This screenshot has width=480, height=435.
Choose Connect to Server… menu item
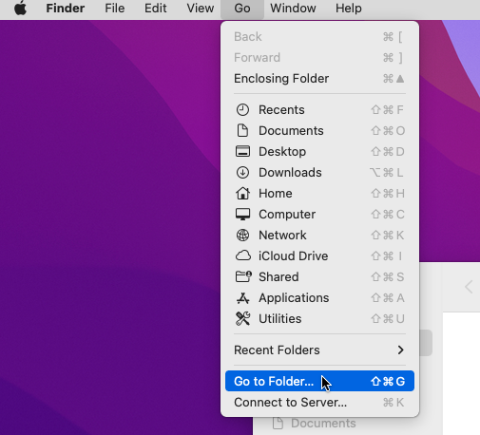pos(319,403)
